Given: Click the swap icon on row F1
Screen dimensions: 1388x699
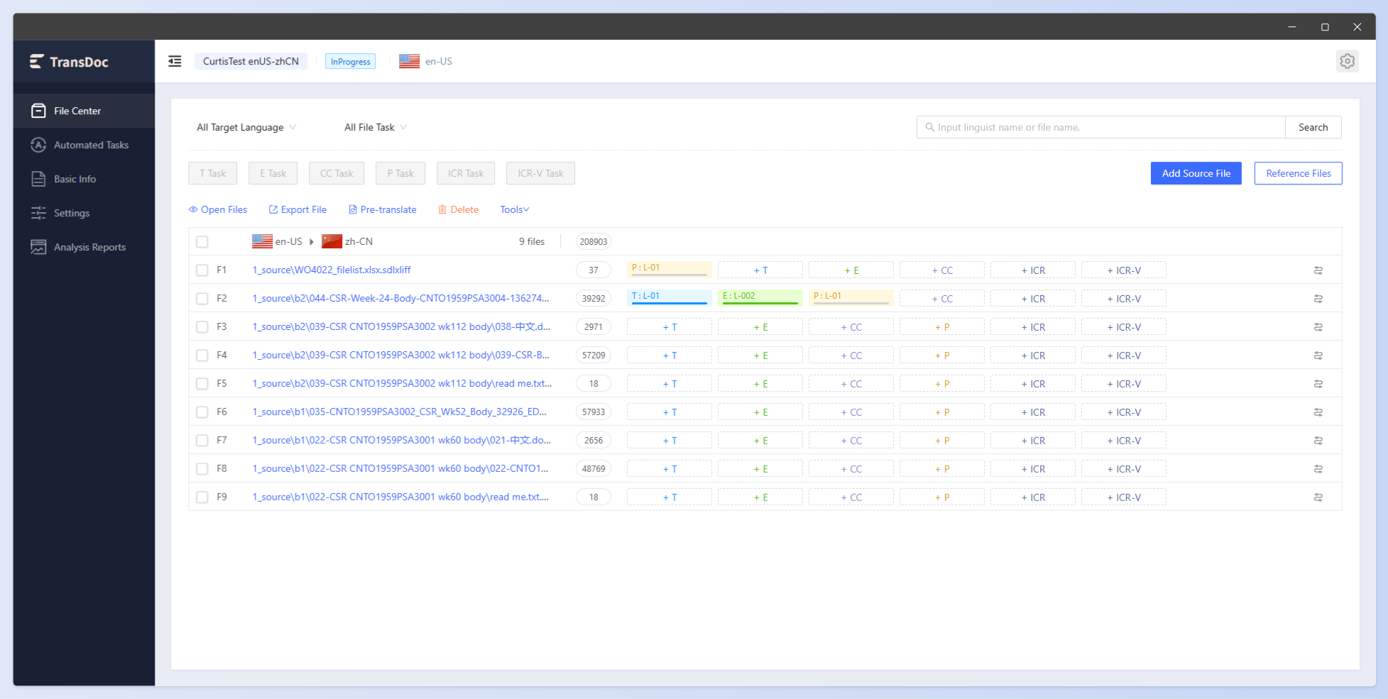Looking at the screenshot, I should coord(1318,270).
